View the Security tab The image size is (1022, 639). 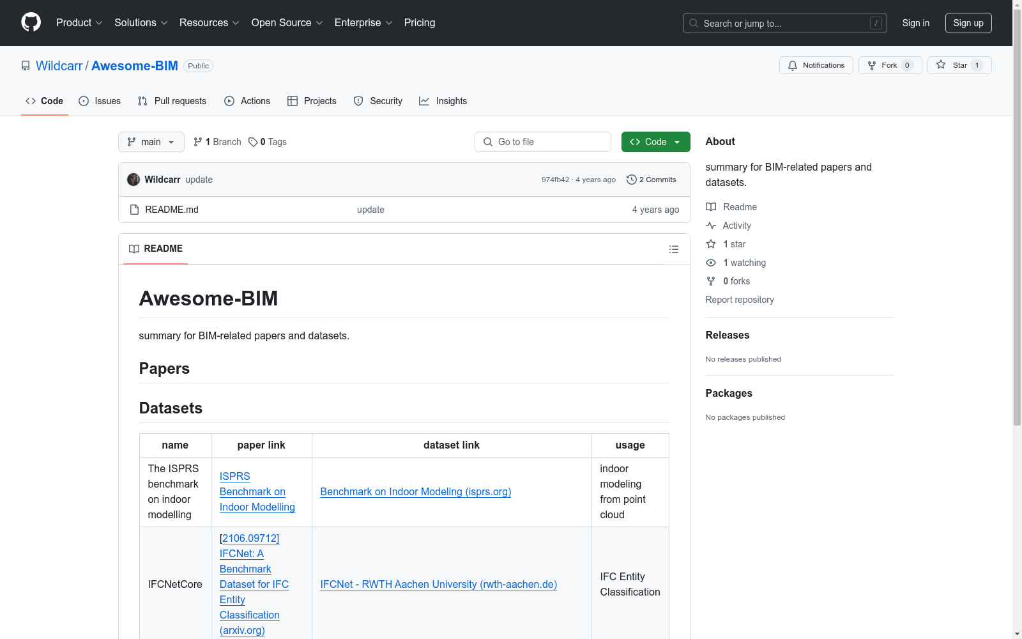coord(378,101)
